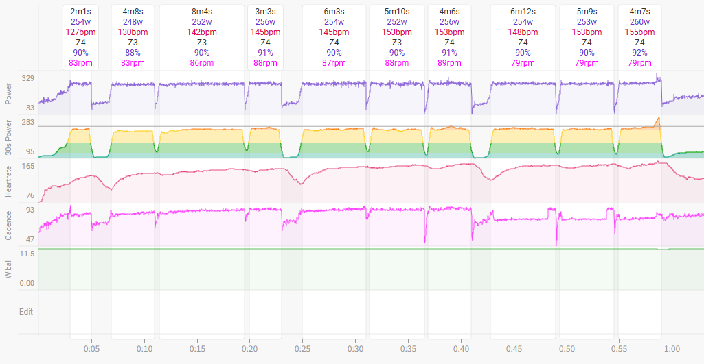Click the 0:15 time axis tick

click(197, 348)
